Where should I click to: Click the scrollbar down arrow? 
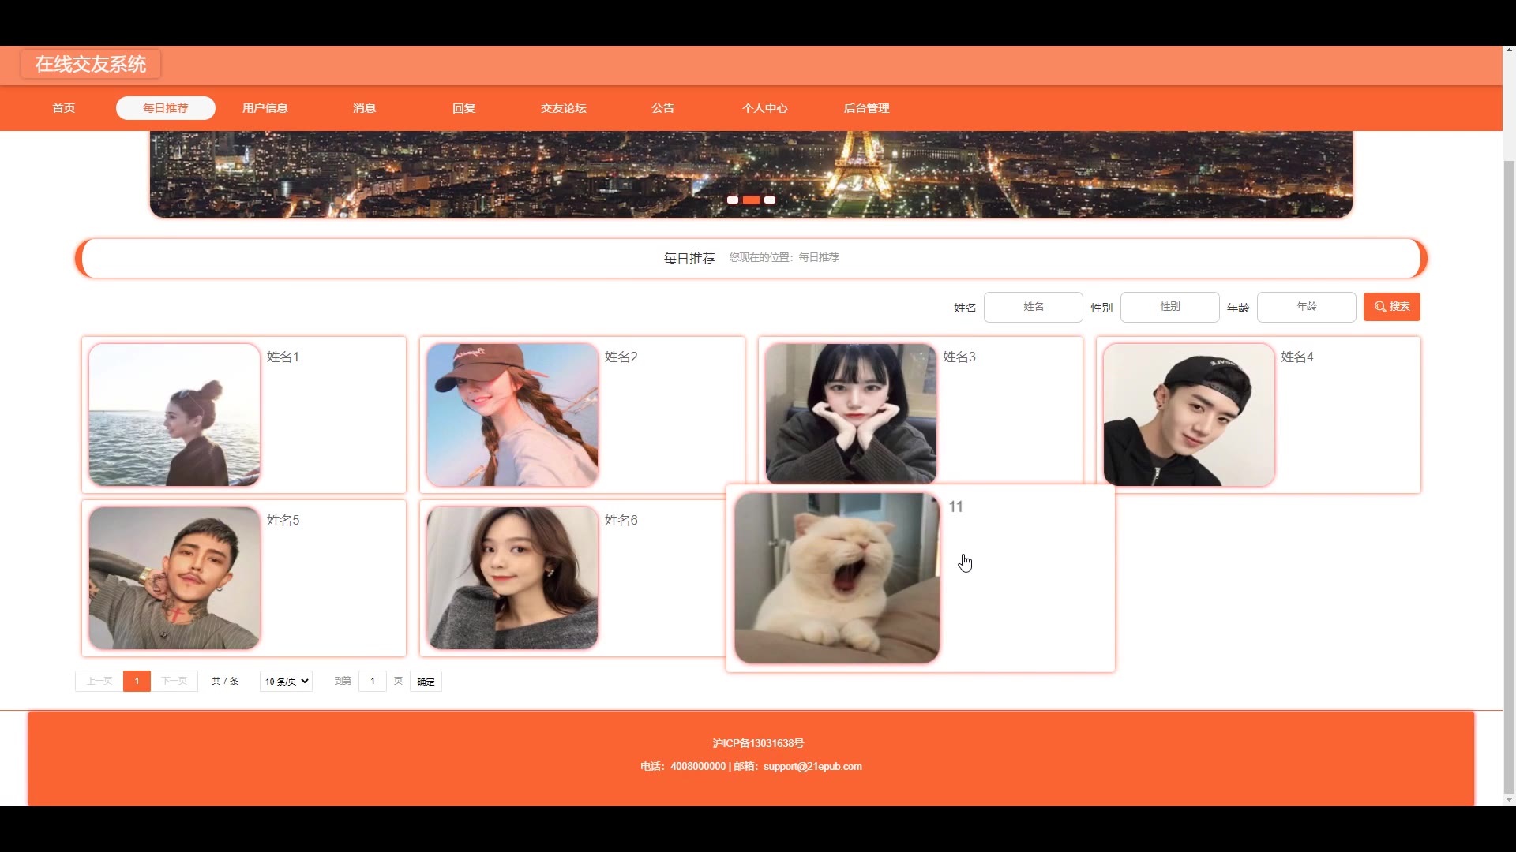coord(1509,799)
